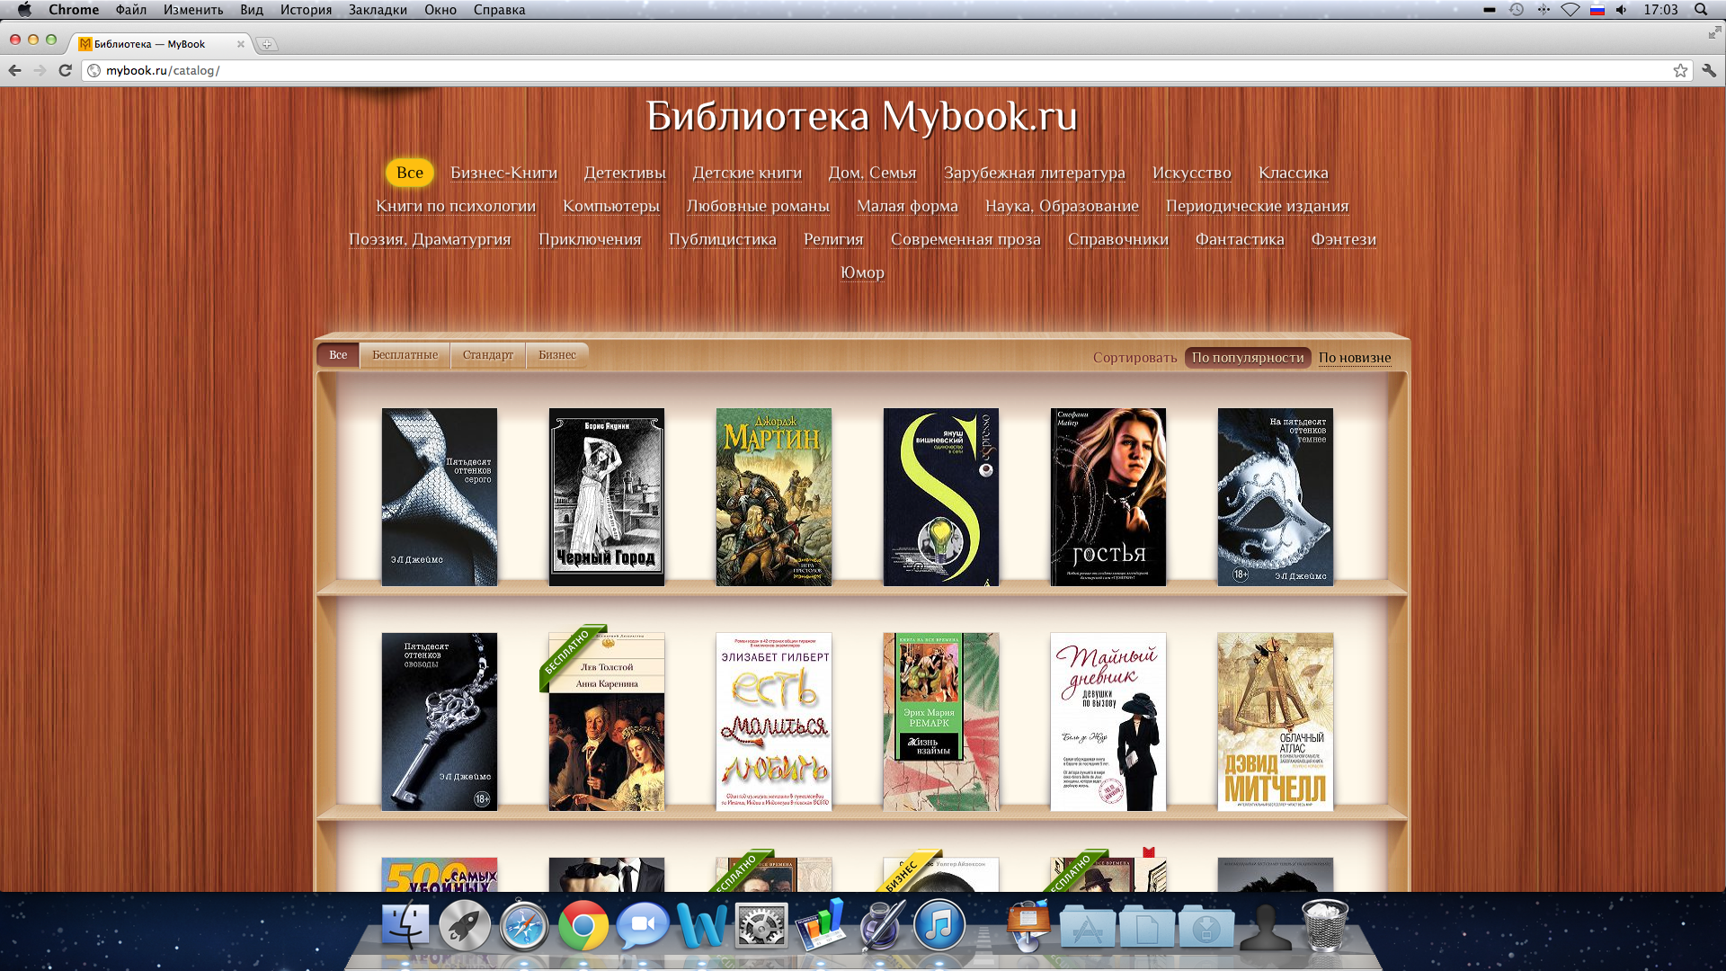Open a new tab button

click(x=267, y=44)
